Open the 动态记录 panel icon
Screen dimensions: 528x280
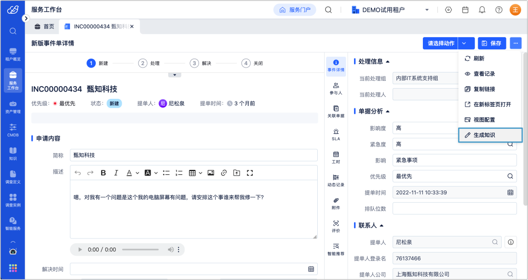point(336,180)
